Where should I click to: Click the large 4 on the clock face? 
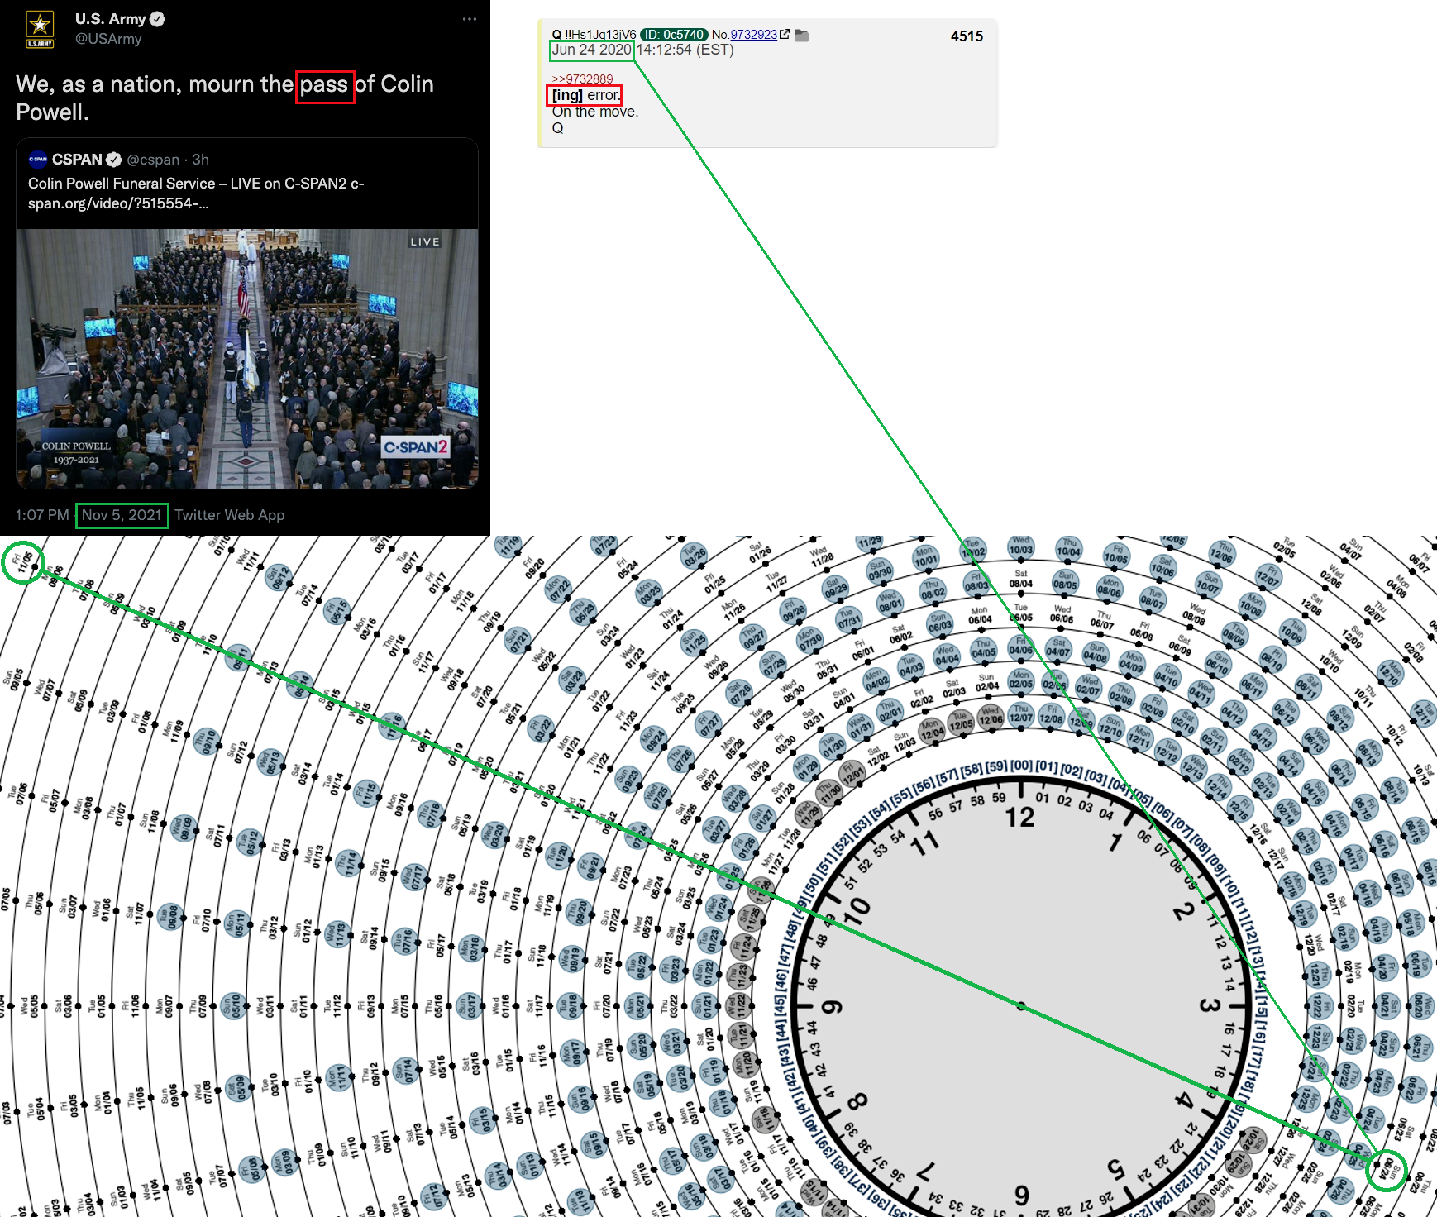click(x=1184, y=1100)
